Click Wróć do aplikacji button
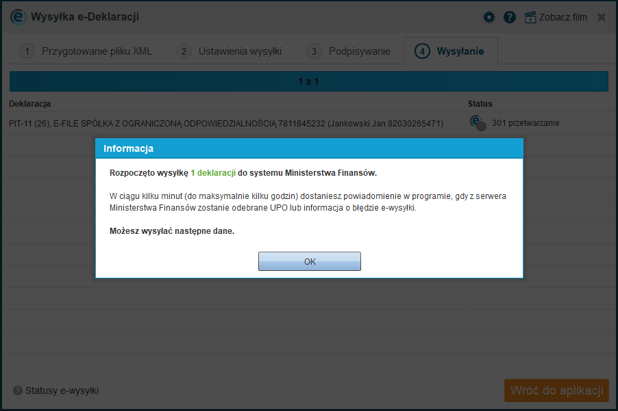 click(556, 390)
